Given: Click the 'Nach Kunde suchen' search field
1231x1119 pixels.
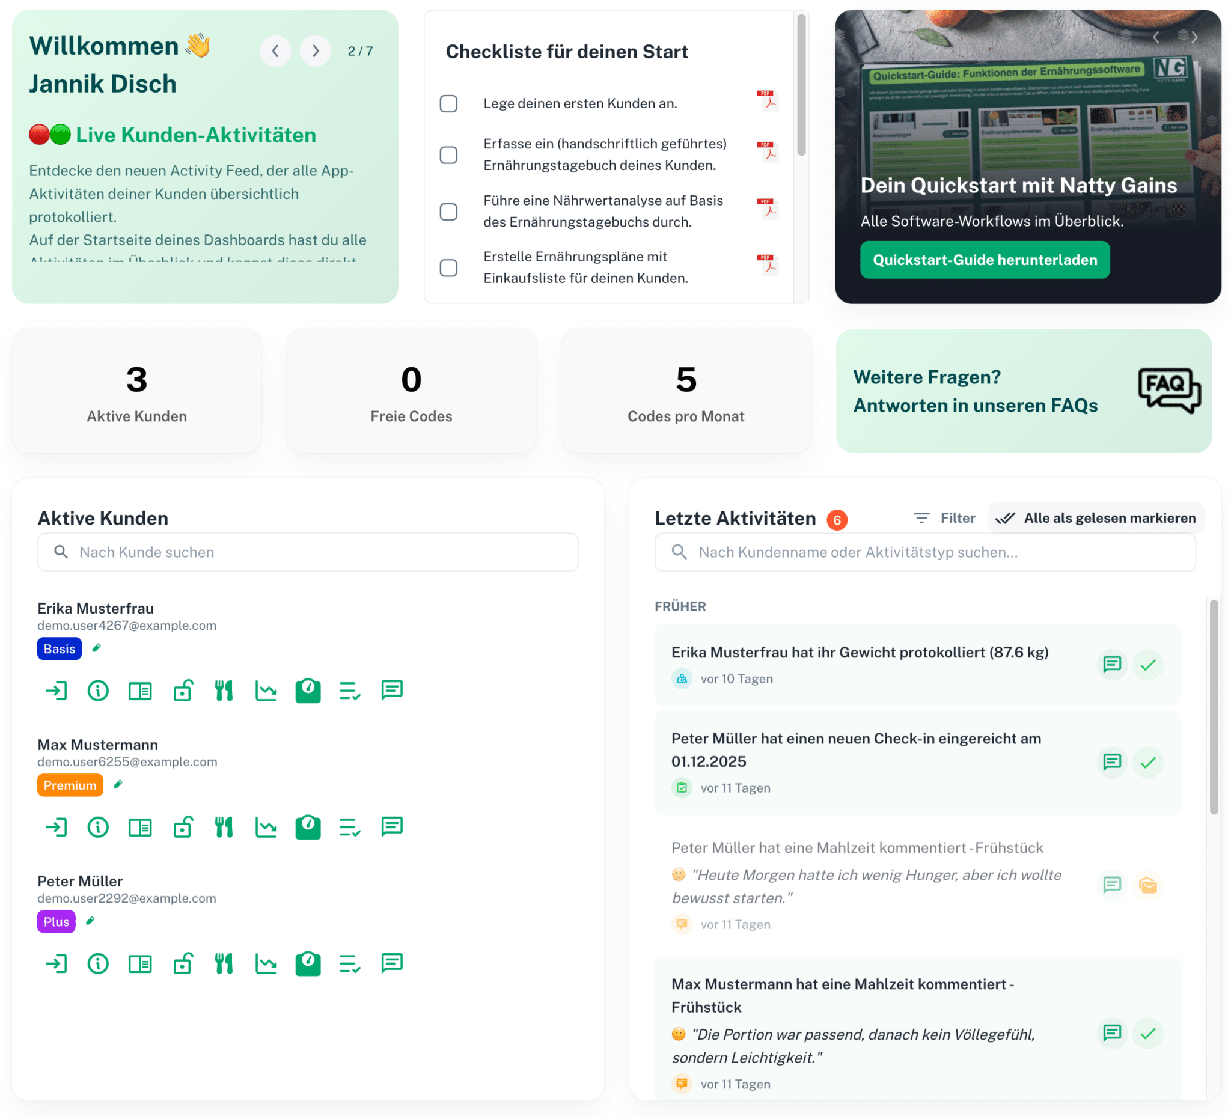Looking at the screenshot, I should (308, 552).
